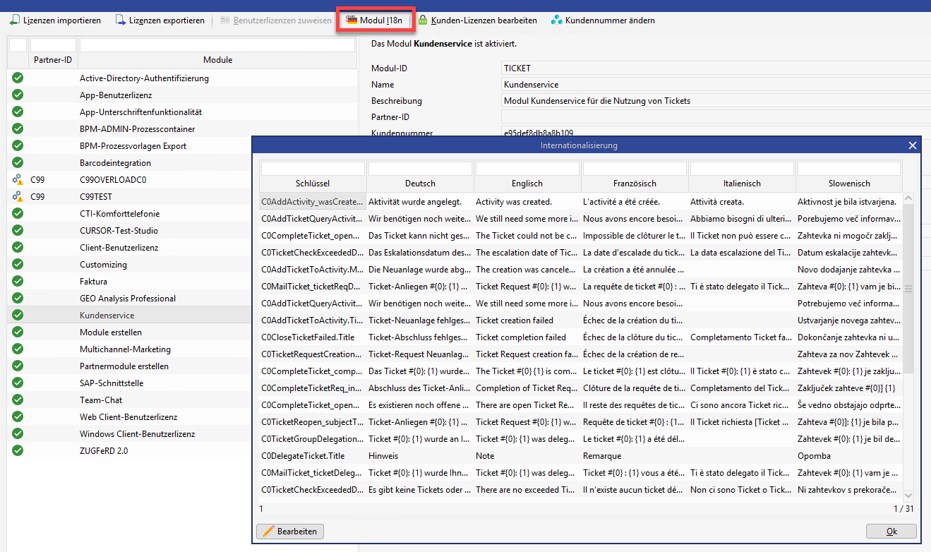Click the Schlüssel column header
Viewport: 931px width, 552px height.
point(313,184)
